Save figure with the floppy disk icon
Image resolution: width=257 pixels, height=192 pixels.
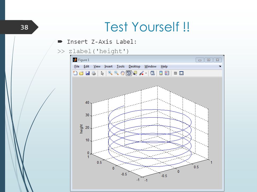88,73
